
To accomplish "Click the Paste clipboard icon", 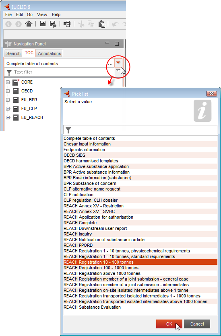I will [101, 24].
